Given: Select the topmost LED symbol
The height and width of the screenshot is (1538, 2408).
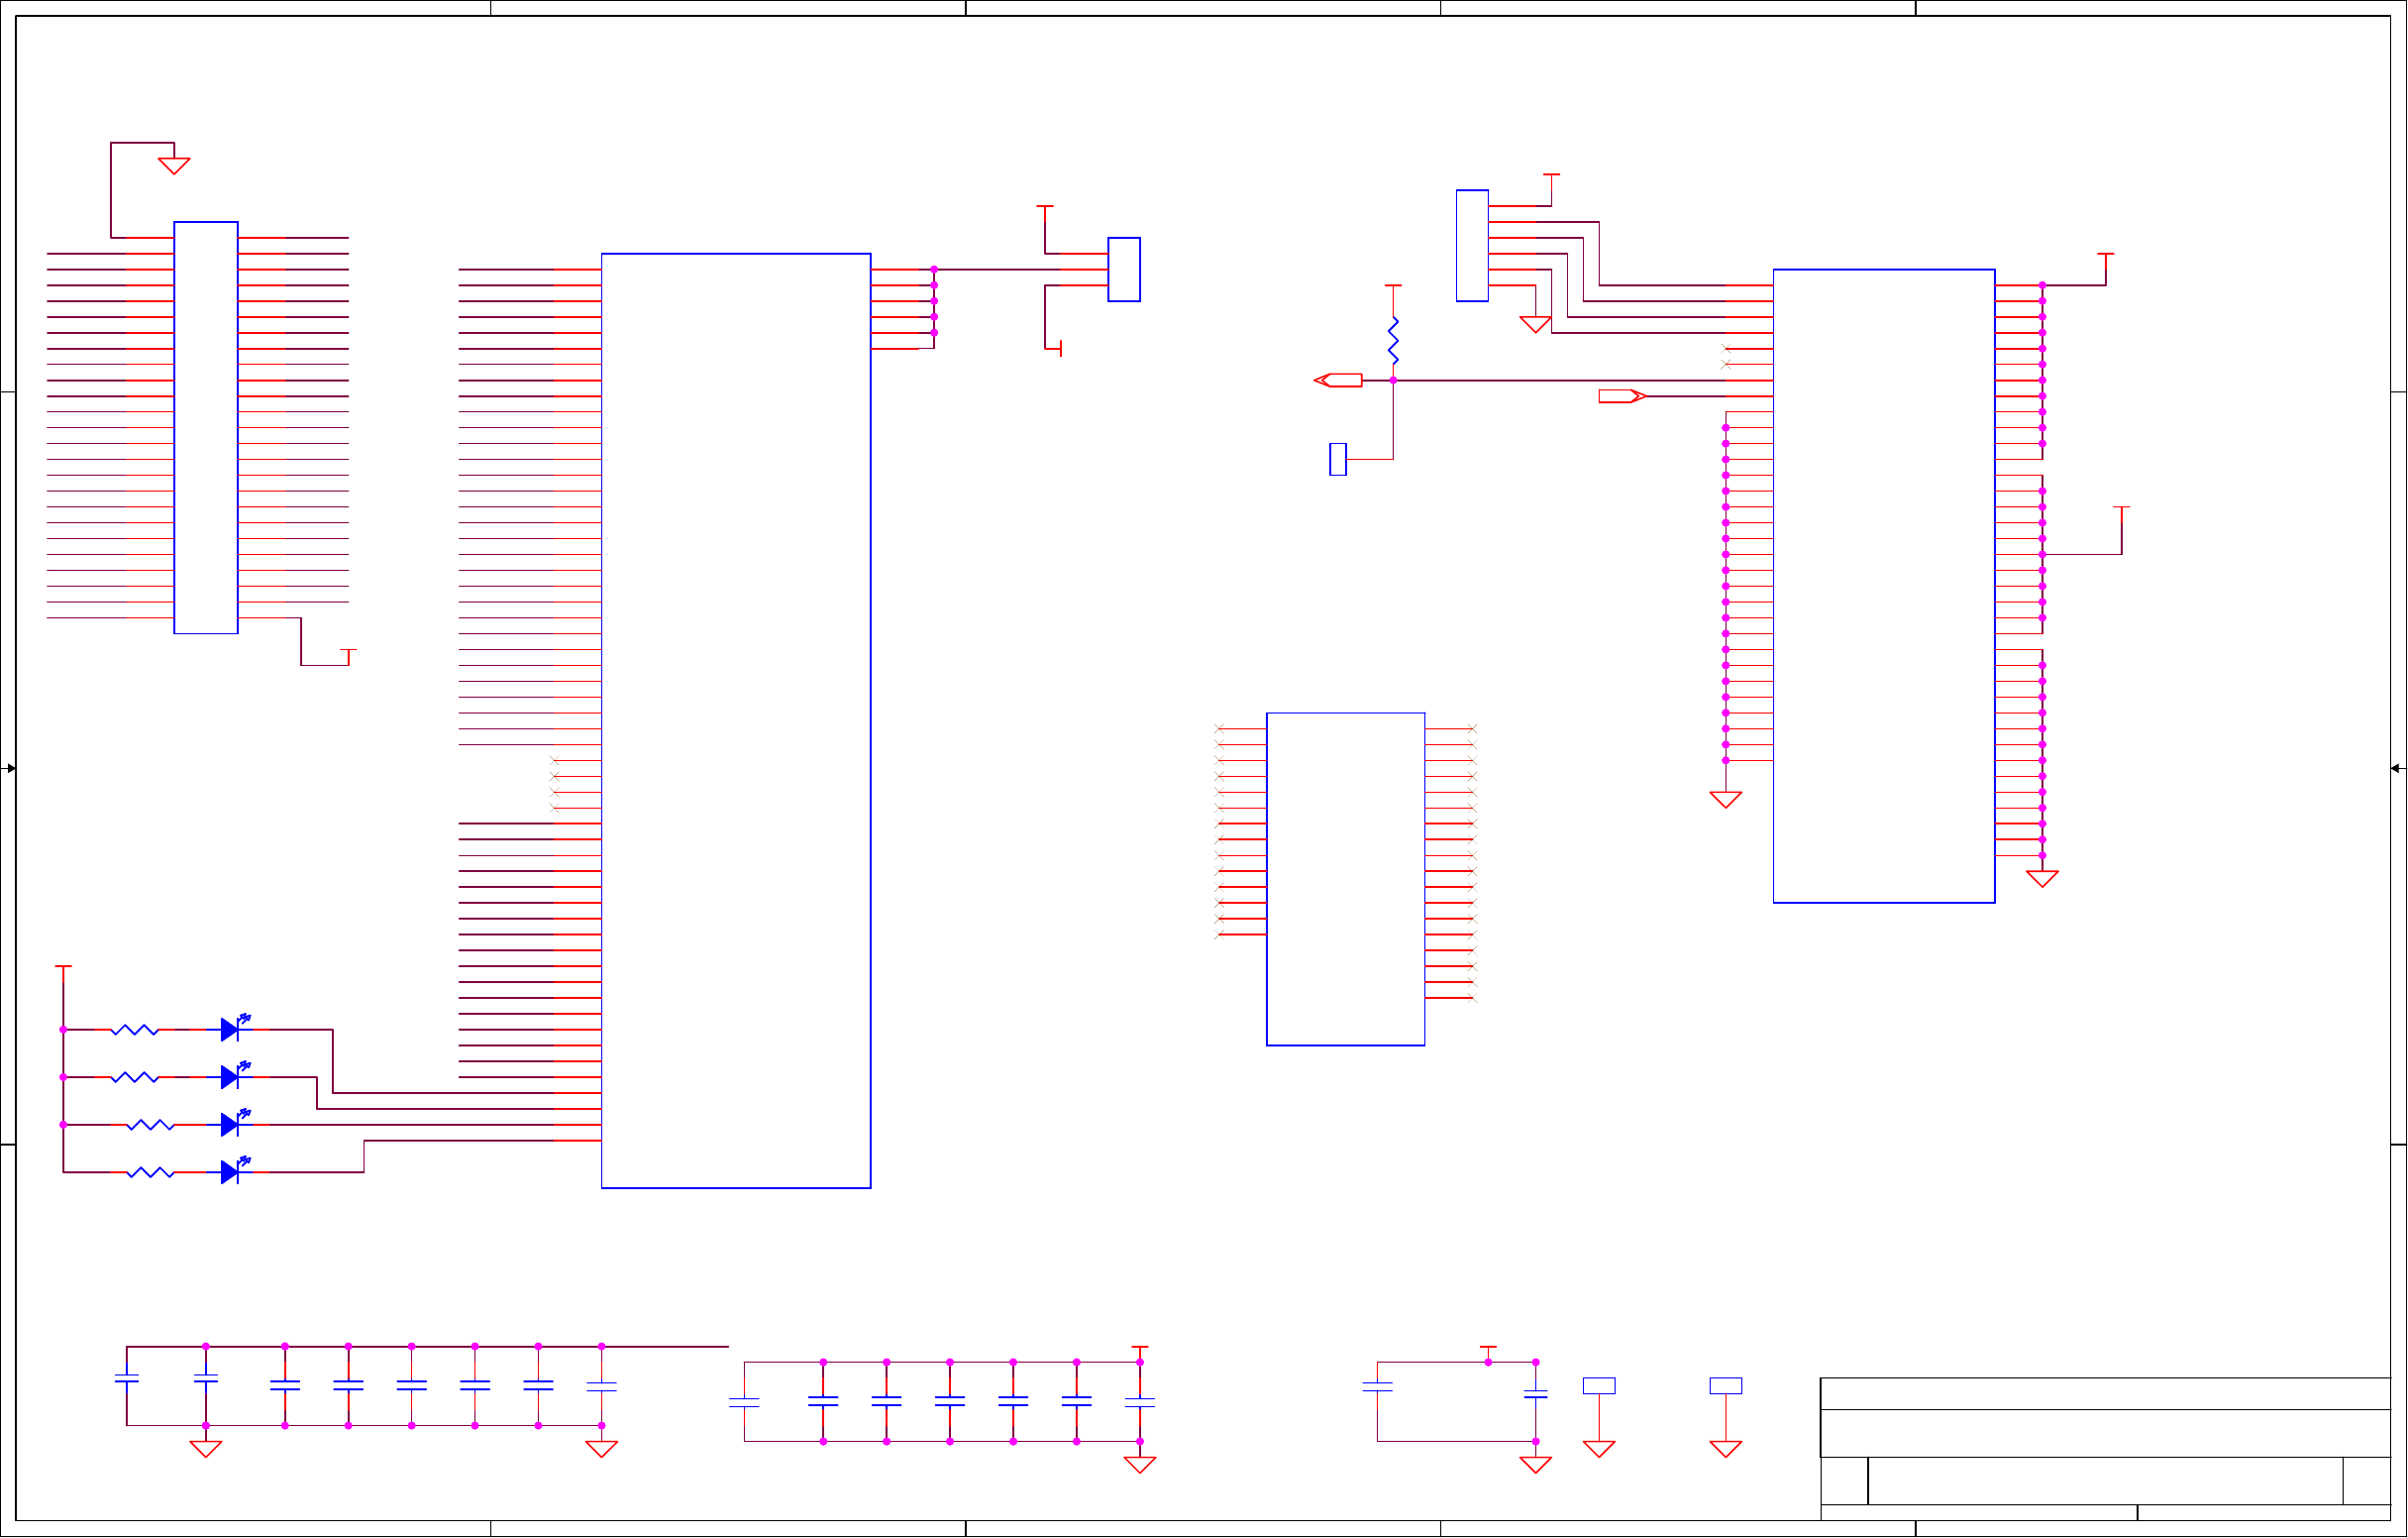Looking at the screenshot, I should pyautogui.click(x=235, y=1028).
